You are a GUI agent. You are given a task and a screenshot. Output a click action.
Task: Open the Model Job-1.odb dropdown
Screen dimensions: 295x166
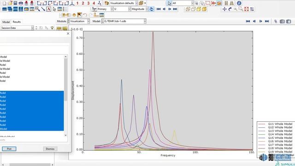[145, 21]
